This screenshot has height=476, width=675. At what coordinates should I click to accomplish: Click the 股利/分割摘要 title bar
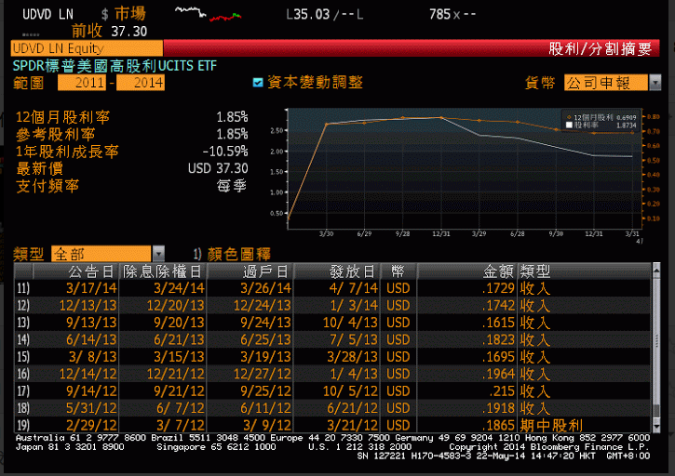pyautogui.click(x=412, y=48)
